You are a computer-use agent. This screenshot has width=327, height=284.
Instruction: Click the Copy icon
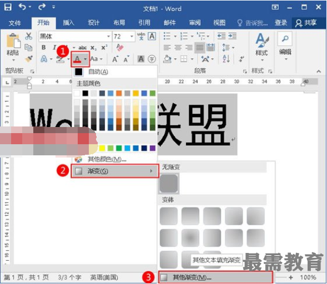[28, 48]
